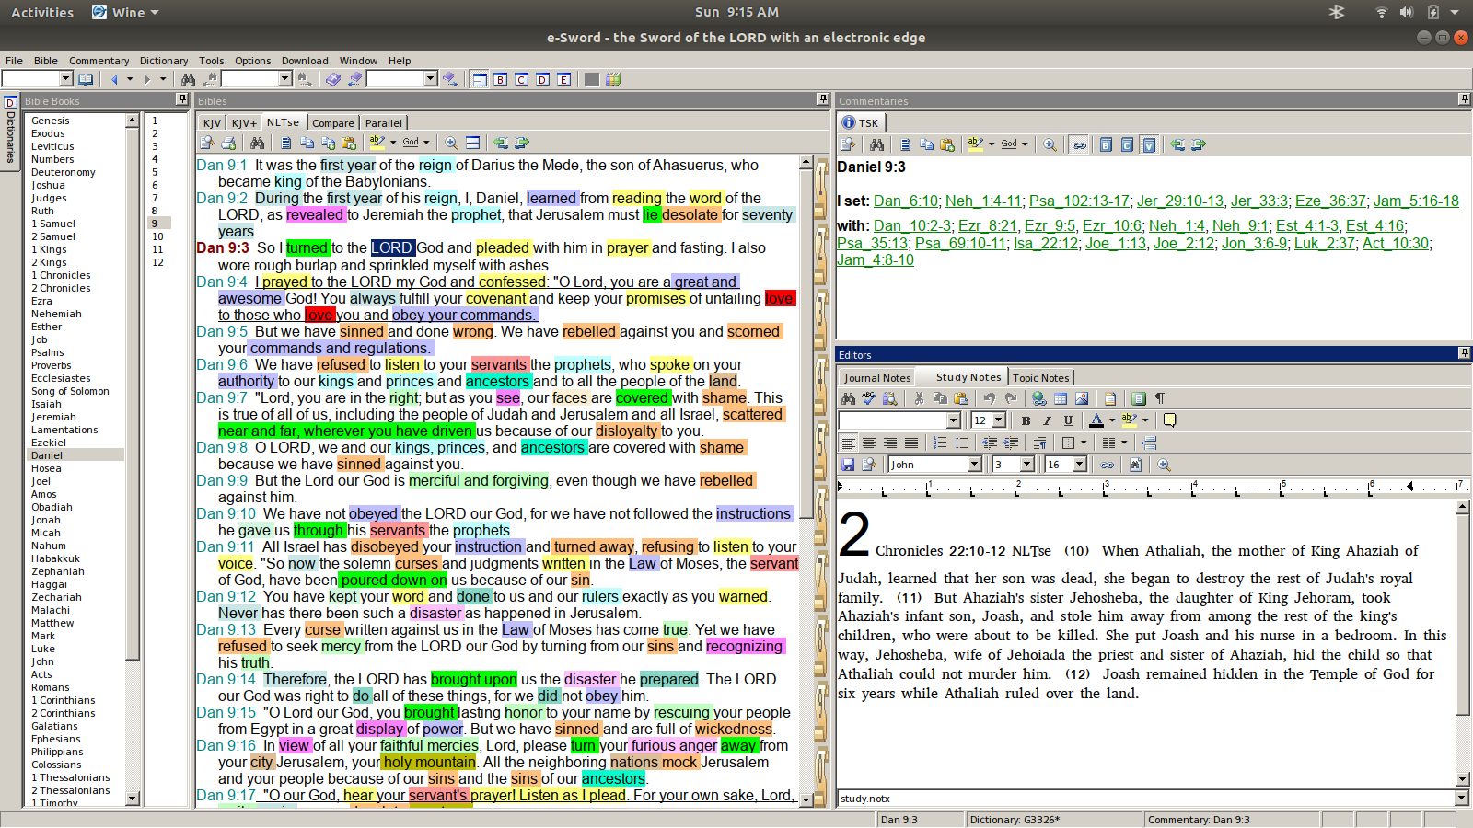Select Psalms in the Bible Books list
1473x828 pixels.
(x=48, y=352)
